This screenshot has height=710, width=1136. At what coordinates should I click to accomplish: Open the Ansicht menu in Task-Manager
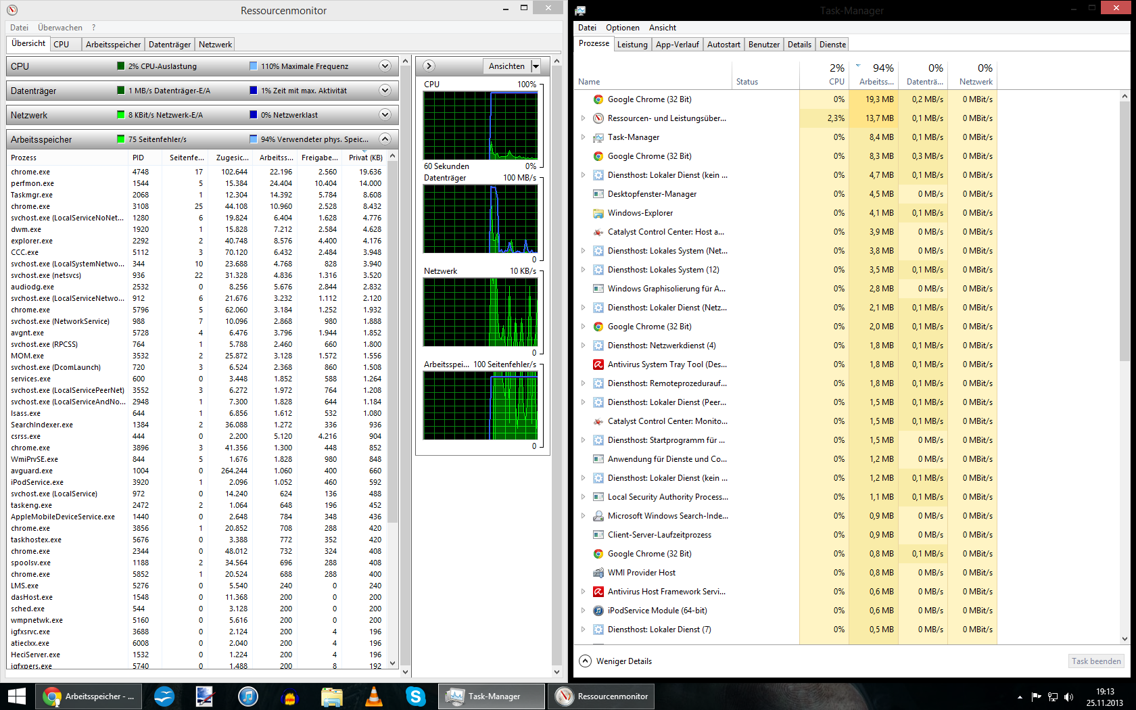(x=662, y=28)
